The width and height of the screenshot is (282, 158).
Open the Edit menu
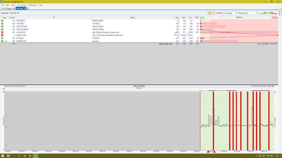tap(7, 5)
